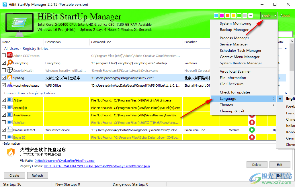295x187 pixels.
Task: Sort by the Command Line column header
Action: (136, 42)
